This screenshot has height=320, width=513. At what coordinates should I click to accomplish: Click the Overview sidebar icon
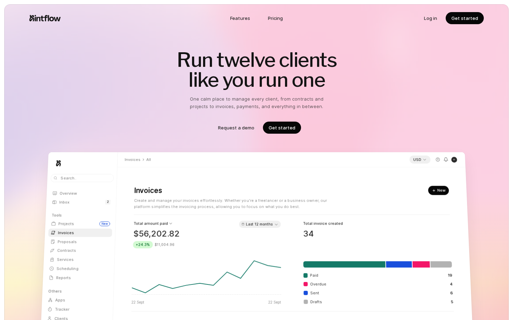click(55, 193)
